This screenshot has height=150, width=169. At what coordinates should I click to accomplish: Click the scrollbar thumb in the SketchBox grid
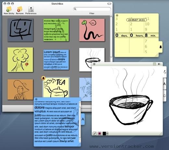click(x=111, y=37)
